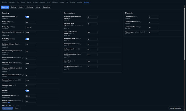The image size is (186, 111).
Task: Open info icon for Background scanning
Action: pyautogui.click(x=17, y=16)
